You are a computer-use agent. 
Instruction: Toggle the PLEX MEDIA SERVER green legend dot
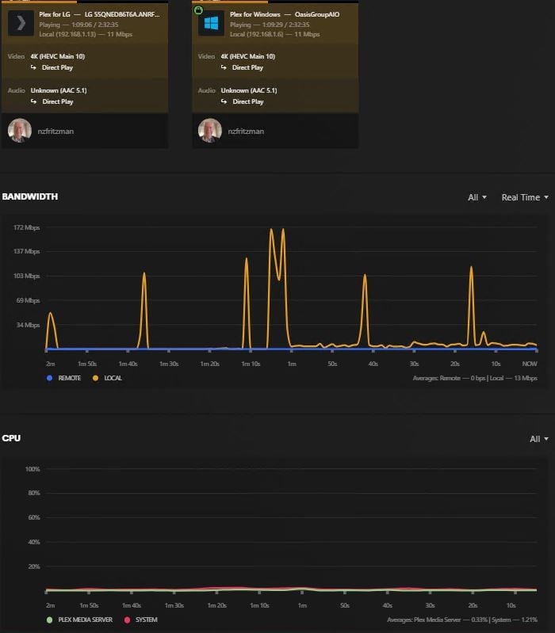coord(49,620)
